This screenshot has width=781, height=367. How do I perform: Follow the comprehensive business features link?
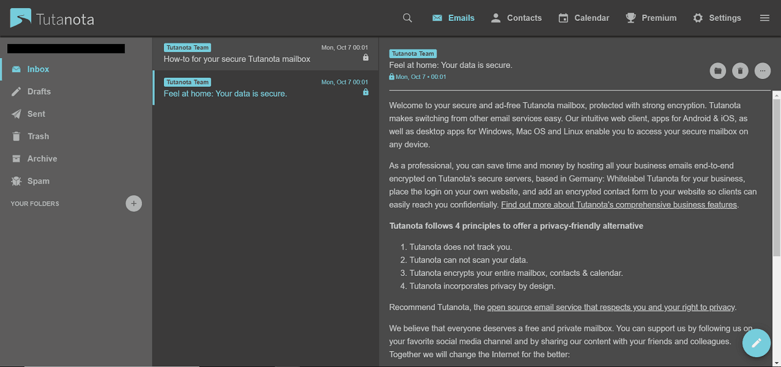pos(619,205)
